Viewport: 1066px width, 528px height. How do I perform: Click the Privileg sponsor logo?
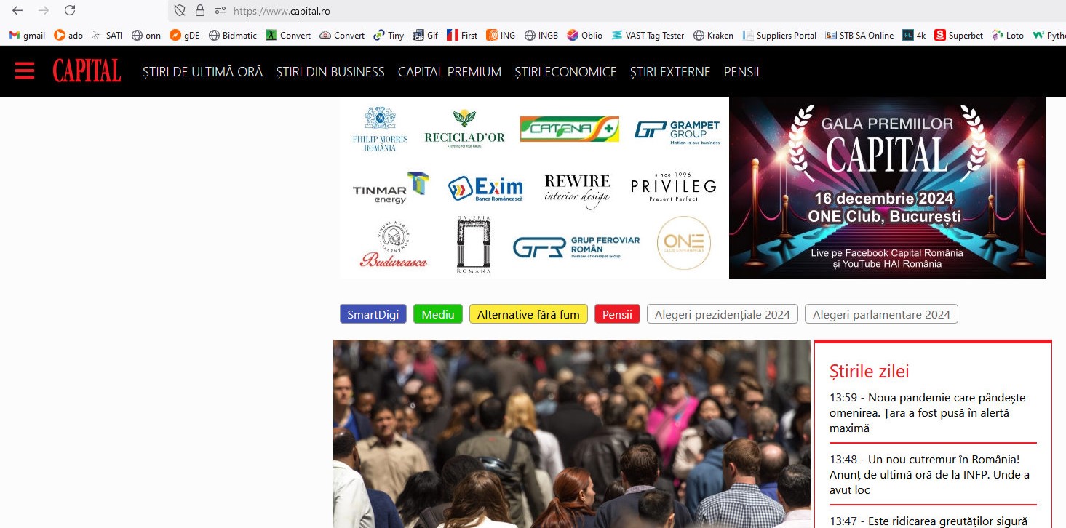pyautogui.click(x=674, y=187)
